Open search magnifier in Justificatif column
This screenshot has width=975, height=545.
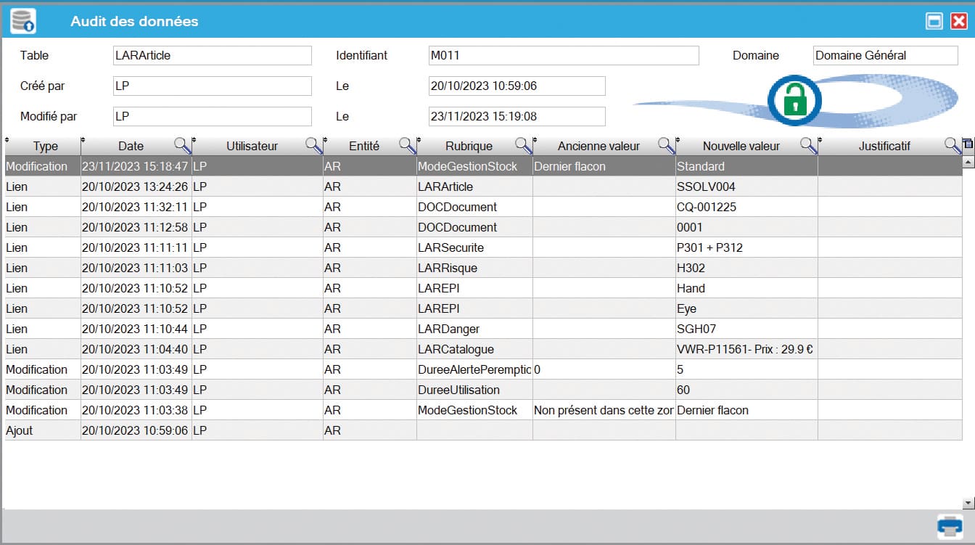[x=952, y=146]
